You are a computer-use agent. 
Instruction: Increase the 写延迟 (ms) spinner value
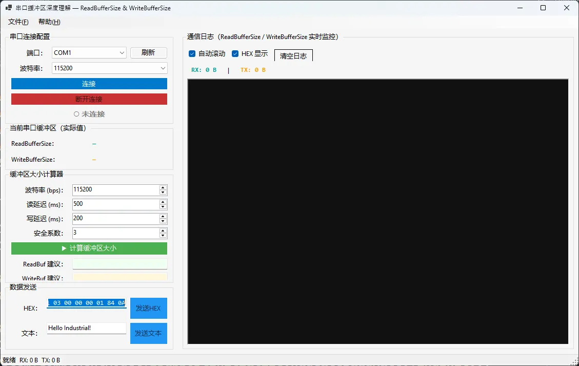(163, 216)
